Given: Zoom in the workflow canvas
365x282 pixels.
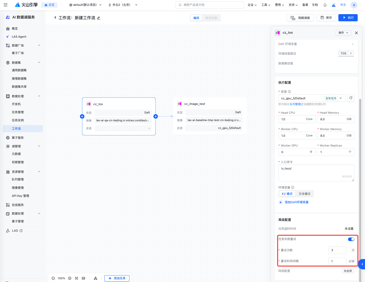Looking at the screenshot, I should (x=70, y=278).
